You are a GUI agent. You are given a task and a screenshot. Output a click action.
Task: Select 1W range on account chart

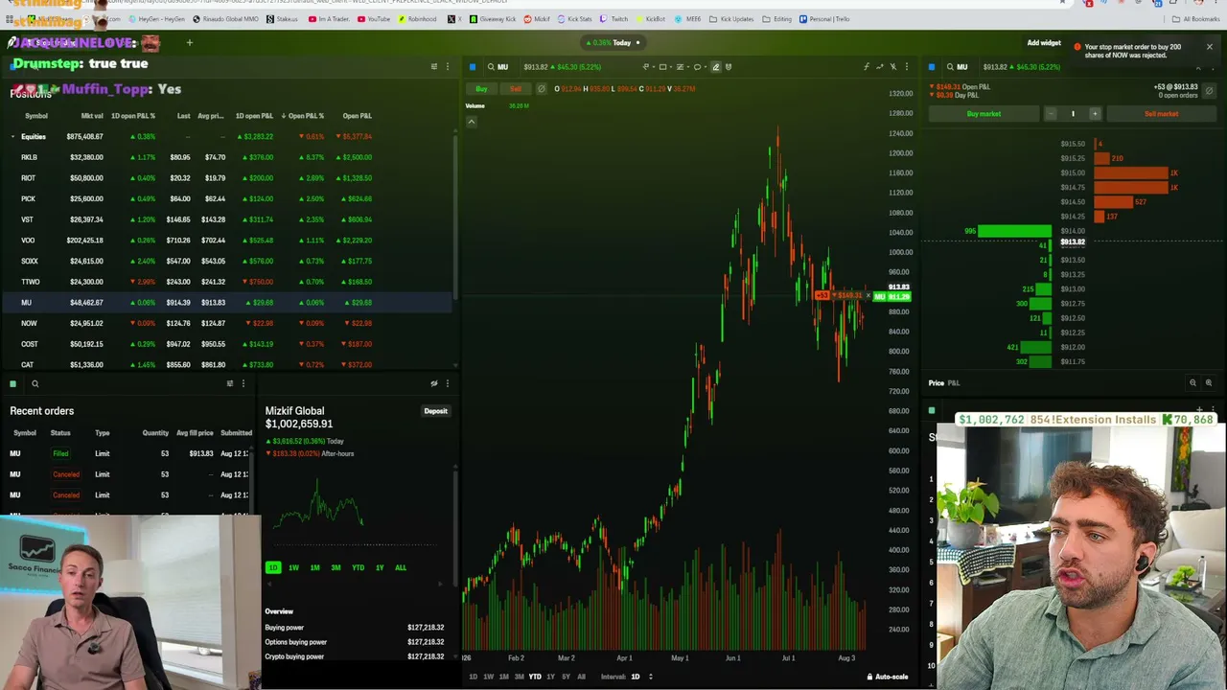coord(293,567)
